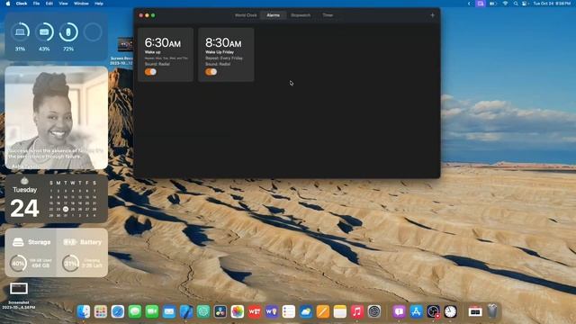
Task: Open Launchpad in the dock
Action: [x=100, y=311]
